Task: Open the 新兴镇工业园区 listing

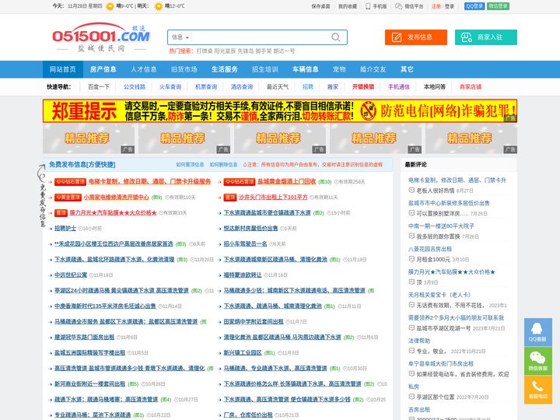Action: [x=243, y=353]
